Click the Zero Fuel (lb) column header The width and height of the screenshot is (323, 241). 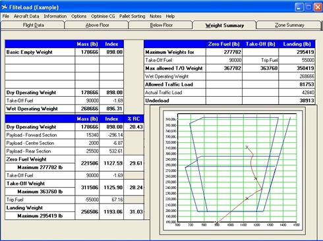click(x=224, y=44)
